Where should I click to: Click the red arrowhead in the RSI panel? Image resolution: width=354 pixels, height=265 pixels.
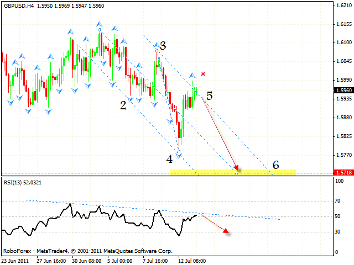coord(226,231)
